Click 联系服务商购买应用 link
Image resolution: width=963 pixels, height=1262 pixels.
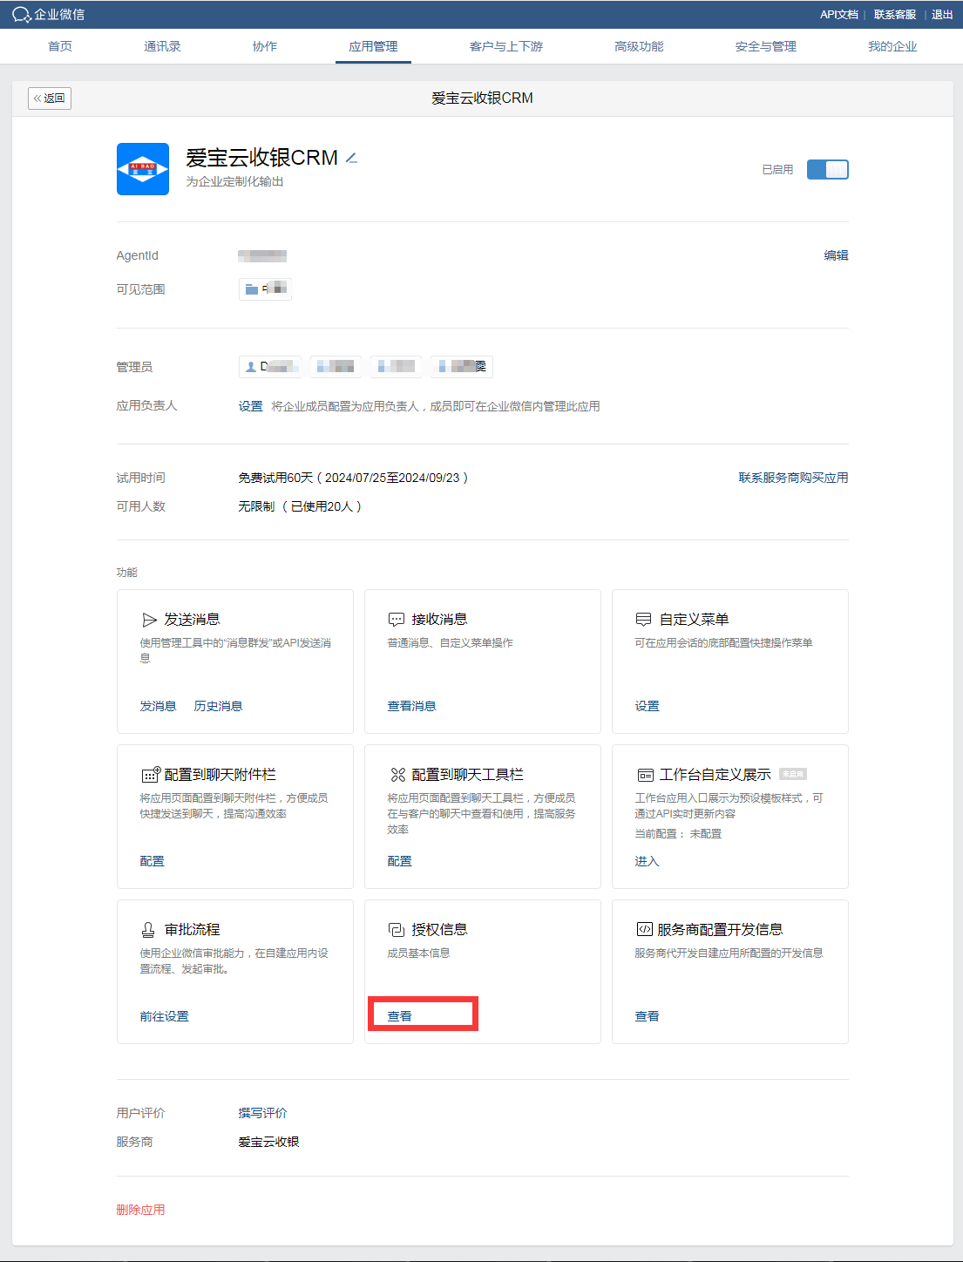click(793, 478)
